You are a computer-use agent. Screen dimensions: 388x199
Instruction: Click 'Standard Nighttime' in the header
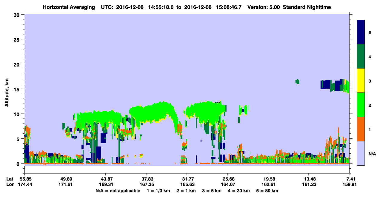307,7
